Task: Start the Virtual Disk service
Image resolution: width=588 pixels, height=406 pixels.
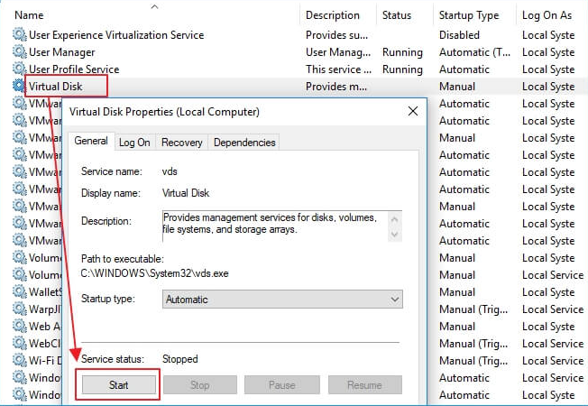Action: coord(119,385)
